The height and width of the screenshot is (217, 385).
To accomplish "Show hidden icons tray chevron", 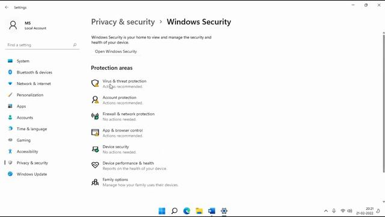I will (x=326, y=211).
